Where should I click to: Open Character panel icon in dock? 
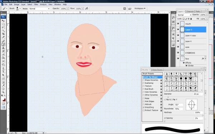coord(173,34)
